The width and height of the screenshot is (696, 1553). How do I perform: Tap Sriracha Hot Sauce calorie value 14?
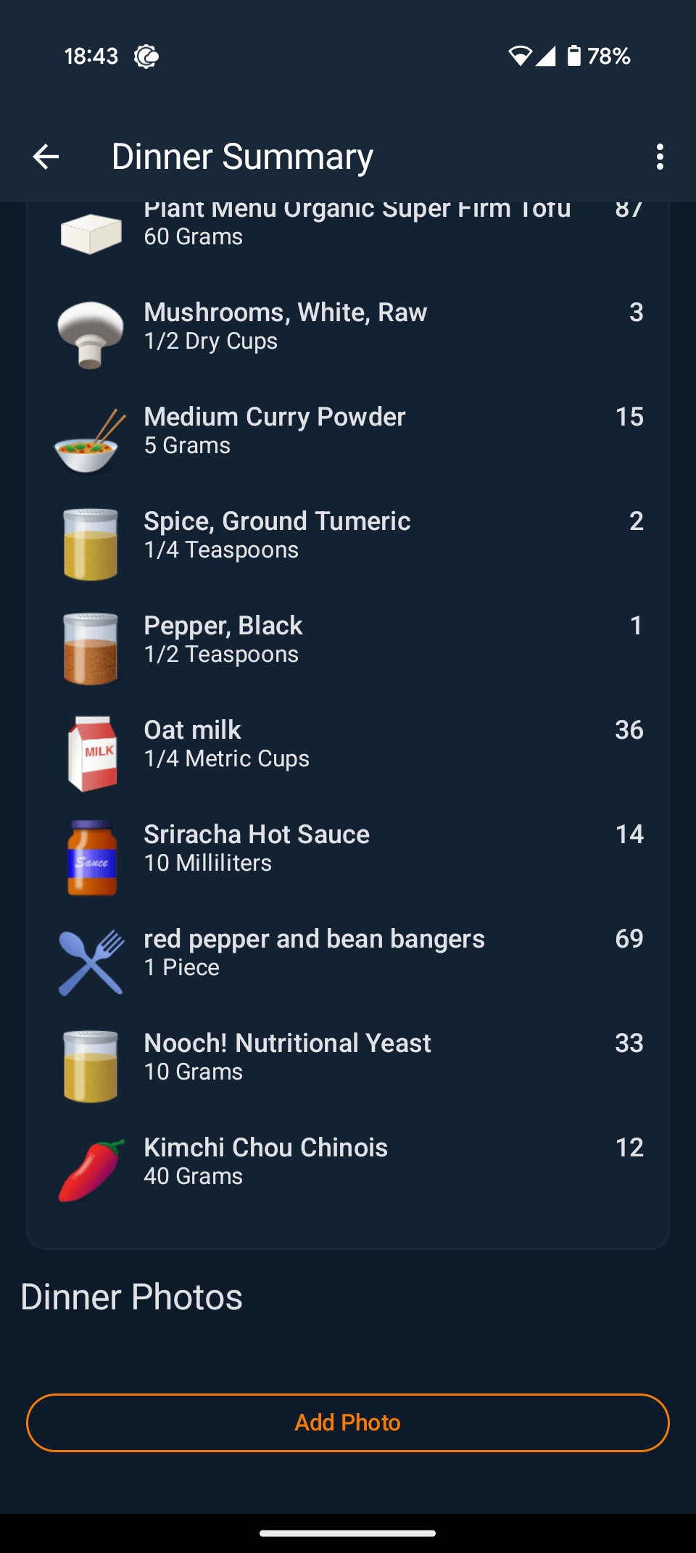[629, 835]
